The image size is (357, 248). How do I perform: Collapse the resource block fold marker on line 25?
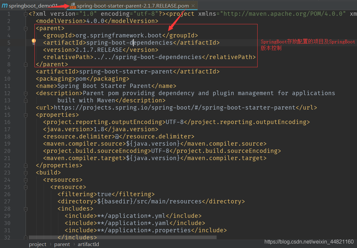pyautogui.click(x=26, y=187)
